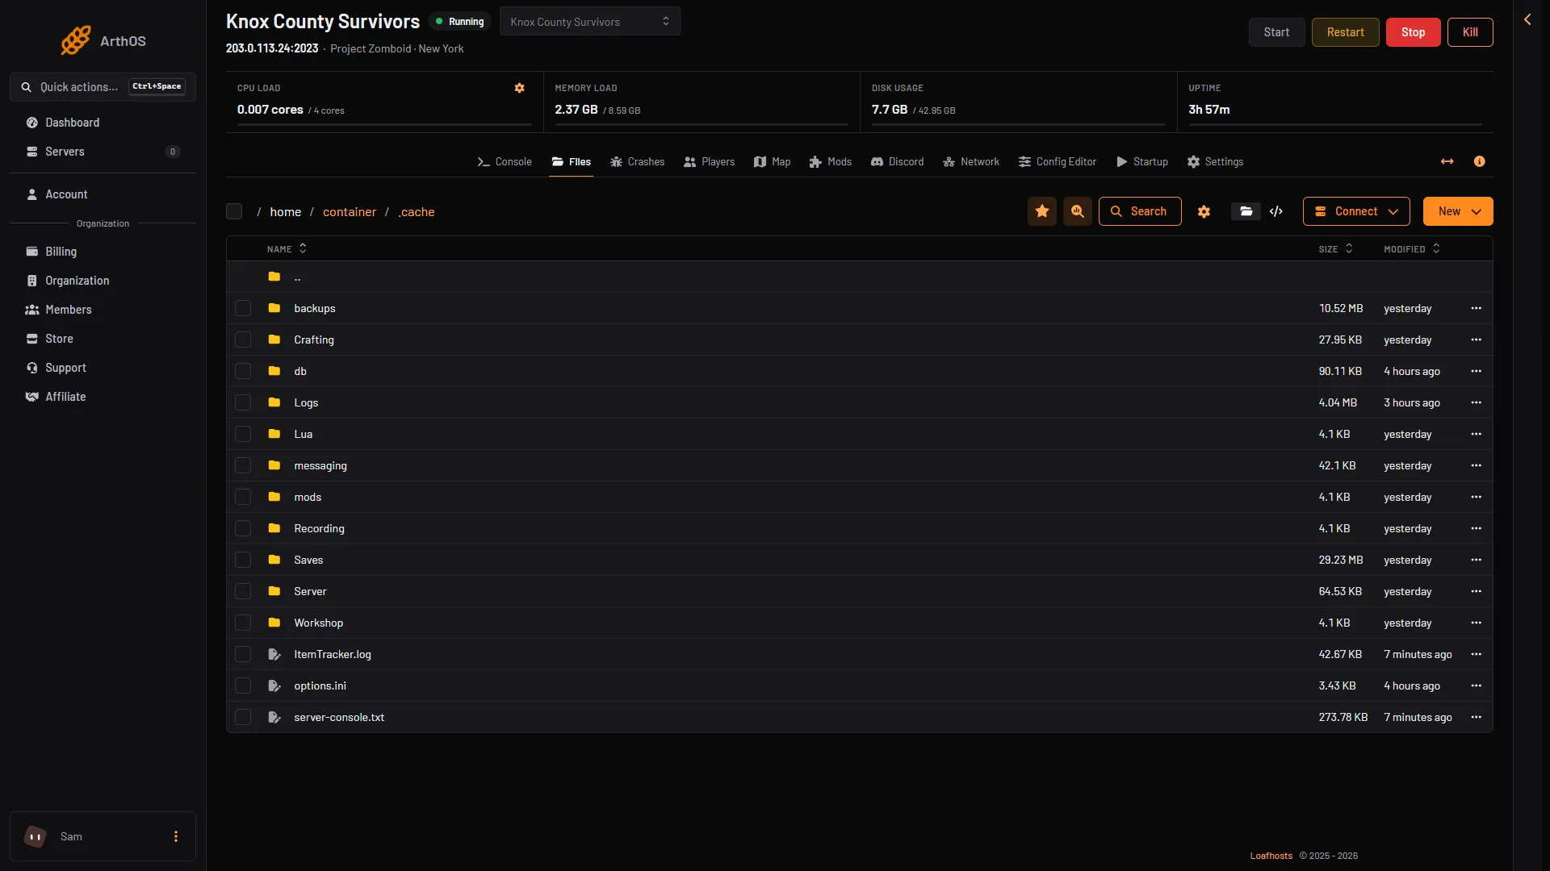Image resolution: width=1550 pixels, height=871 pixels.
Task: Open three-dot menu for backups folder
Action: click(1476, 308)
